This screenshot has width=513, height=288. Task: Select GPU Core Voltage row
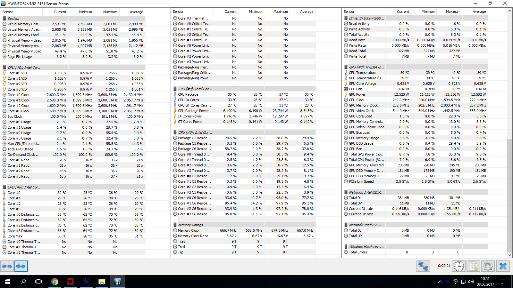[415, 84]
